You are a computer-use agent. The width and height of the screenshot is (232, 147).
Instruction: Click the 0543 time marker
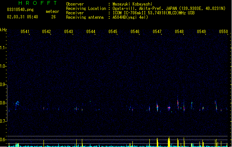[69, 32]
